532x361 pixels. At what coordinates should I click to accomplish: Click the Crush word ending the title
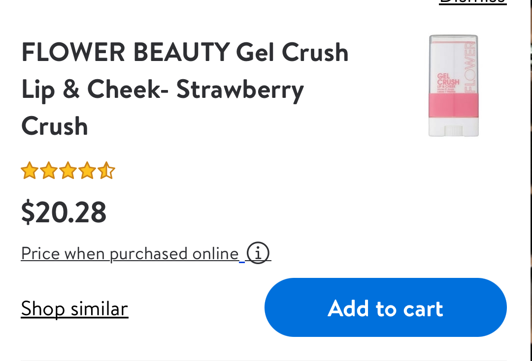55,126
